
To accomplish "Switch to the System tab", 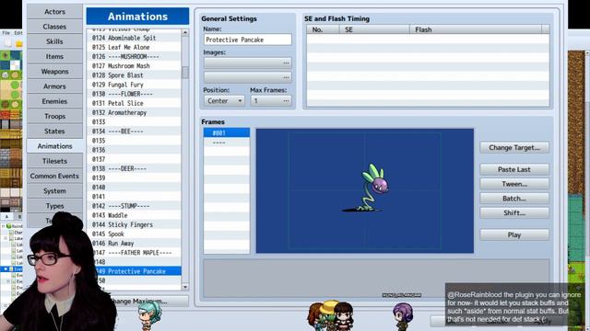I will click(x=54, y=191).
